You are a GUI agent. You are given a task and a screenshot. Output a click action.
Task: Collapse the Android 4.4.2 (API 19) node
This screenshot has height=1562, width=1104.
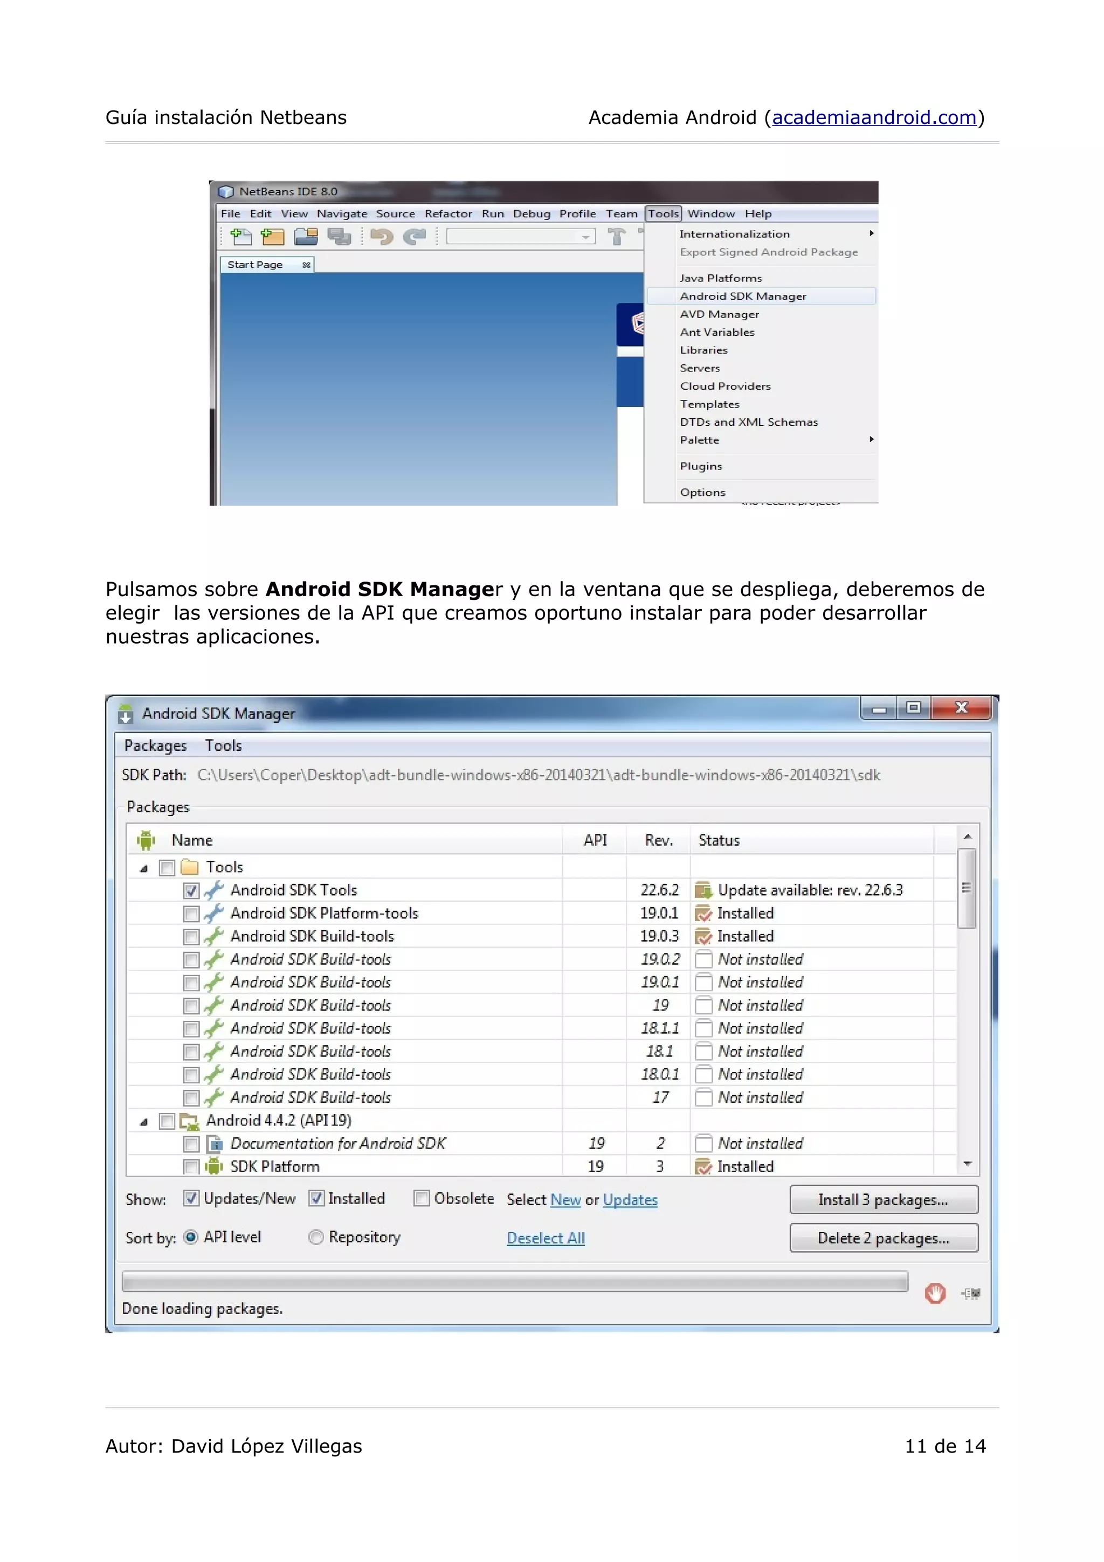[143, 1122]
